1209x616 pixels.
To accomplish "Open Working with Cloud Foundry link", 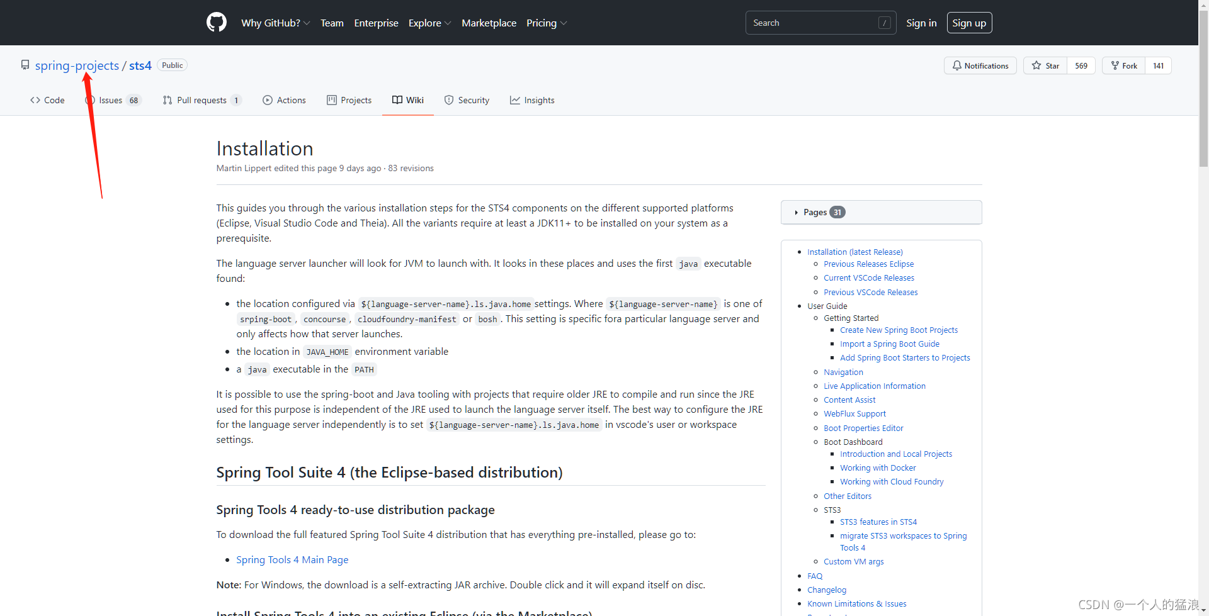I will coord(892,482).
